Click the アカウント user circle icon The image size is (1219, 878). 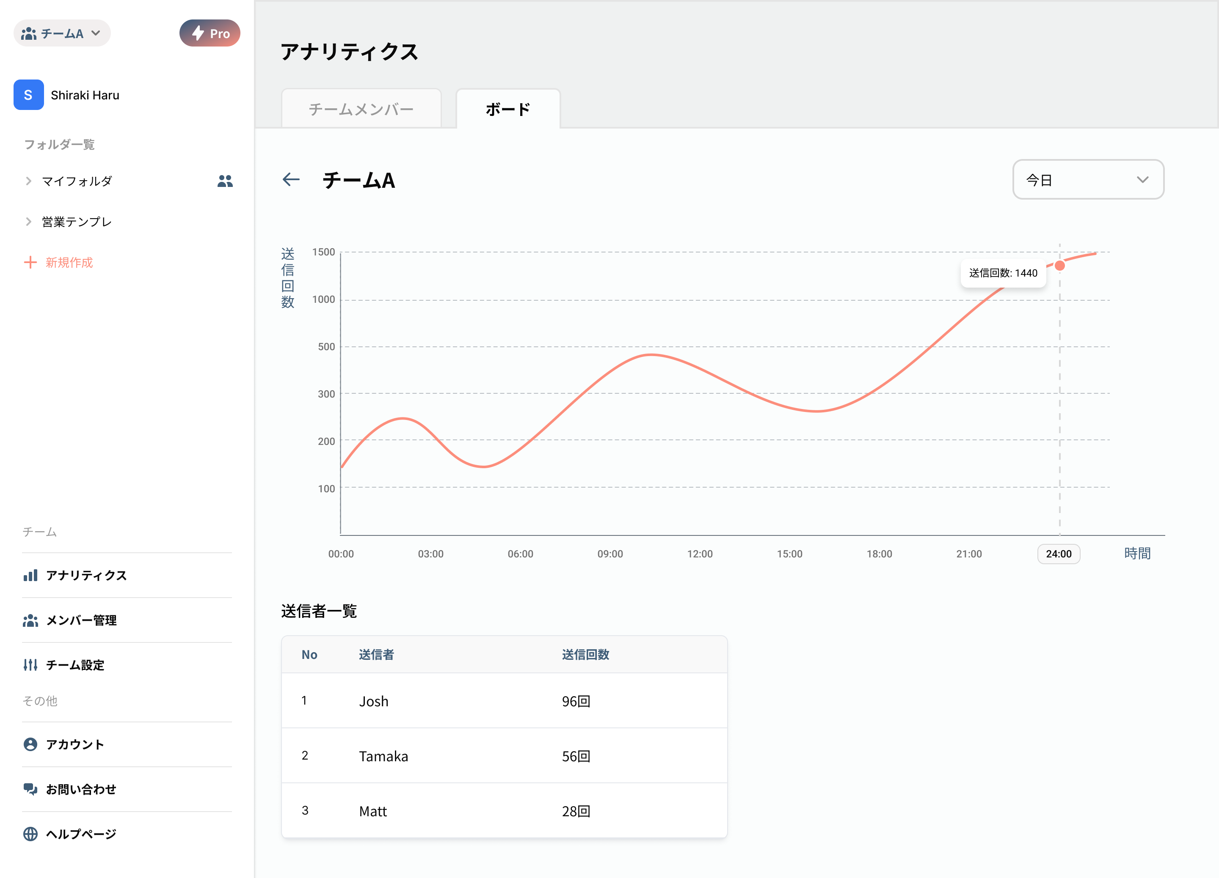click(30, 744)
